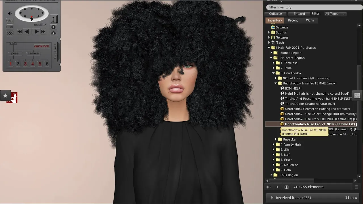
Task: Click the half-ring light icon in HUD
Action: pyautogui.click(x=53, y=33)
